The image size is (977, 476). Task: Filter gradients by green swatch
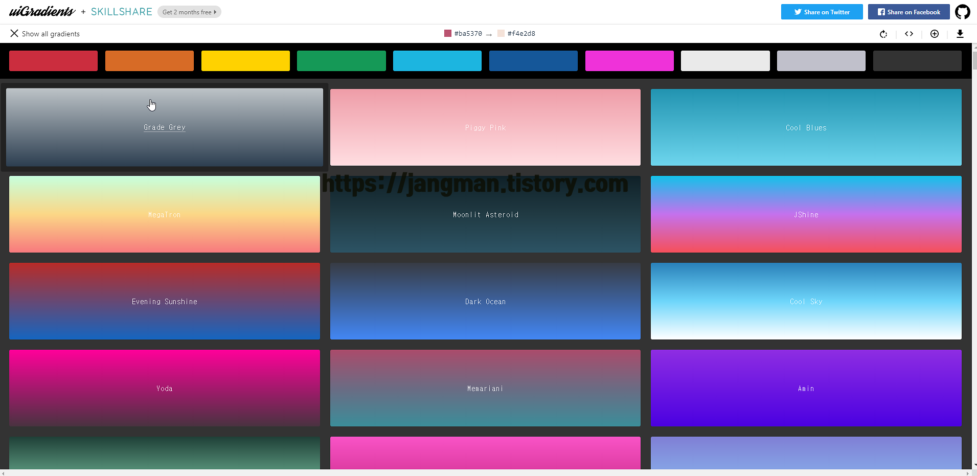(342, 61)
